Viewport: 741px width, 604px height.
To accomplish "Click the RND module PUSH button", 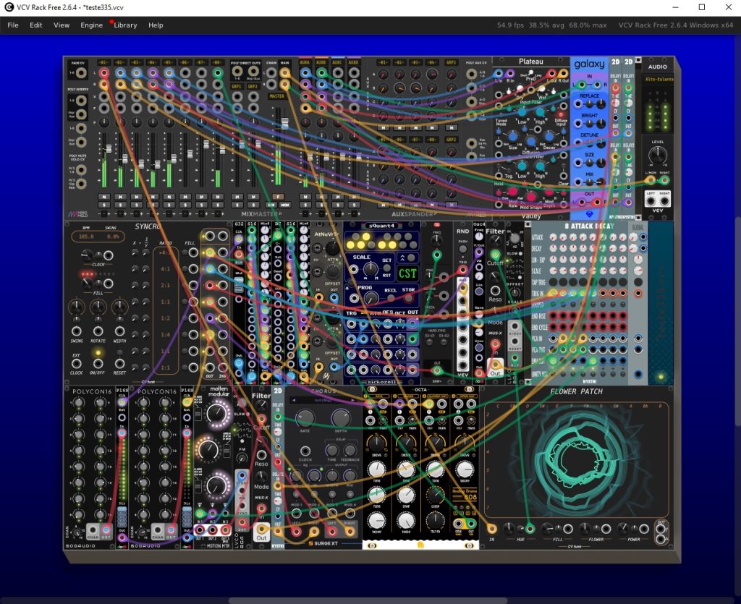I will click(462, 250).
